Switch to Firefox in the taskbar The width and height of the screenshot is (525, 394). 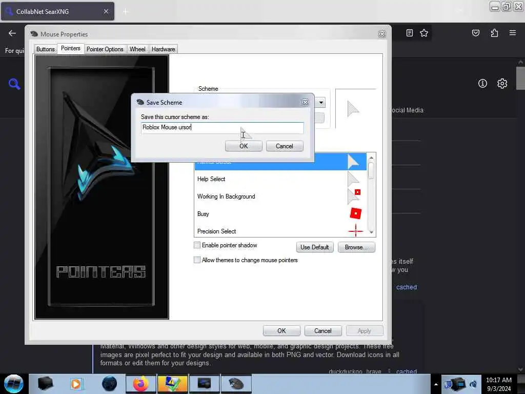tap(140, 384)
